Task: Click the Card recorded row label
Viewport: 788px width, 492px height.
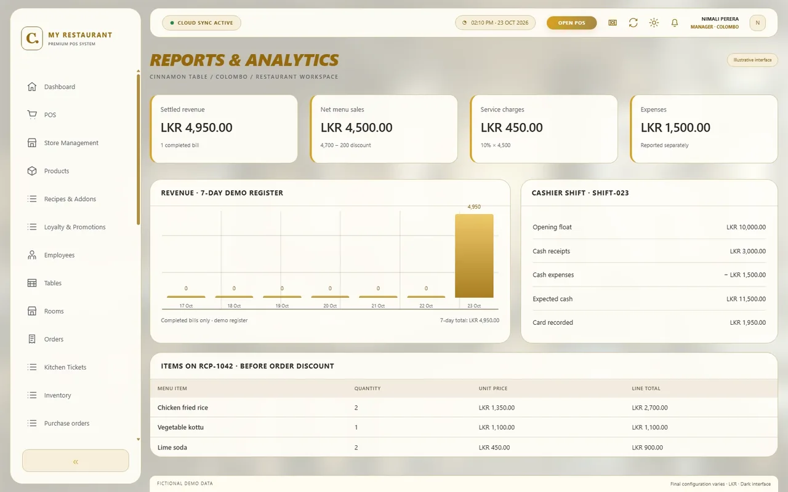Action: coord(553,322)
